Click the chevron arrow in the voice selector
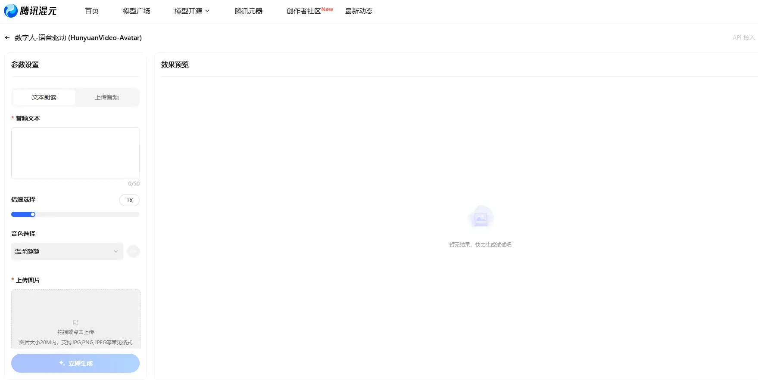 (115, 251)
